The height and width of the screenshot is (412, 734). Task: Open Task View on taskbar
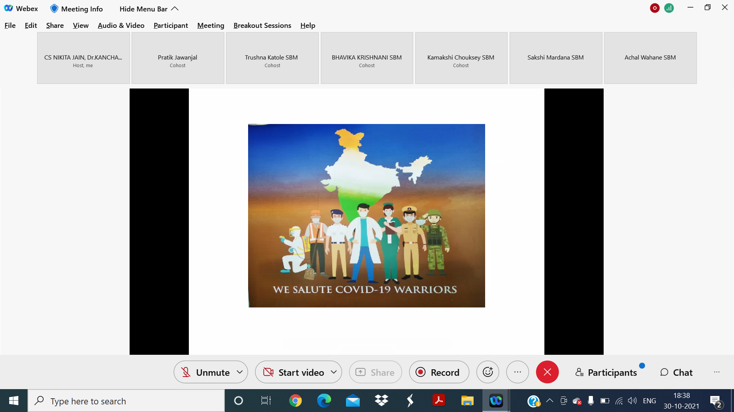(x=266, y=401)
